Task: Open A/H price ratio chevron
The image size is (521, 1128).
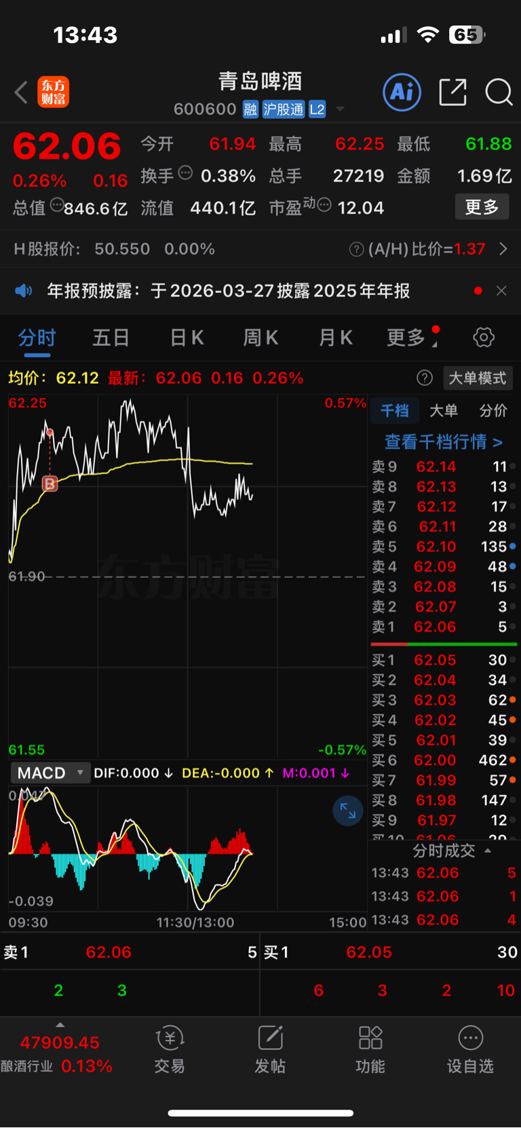Action: tap(503, 249)
